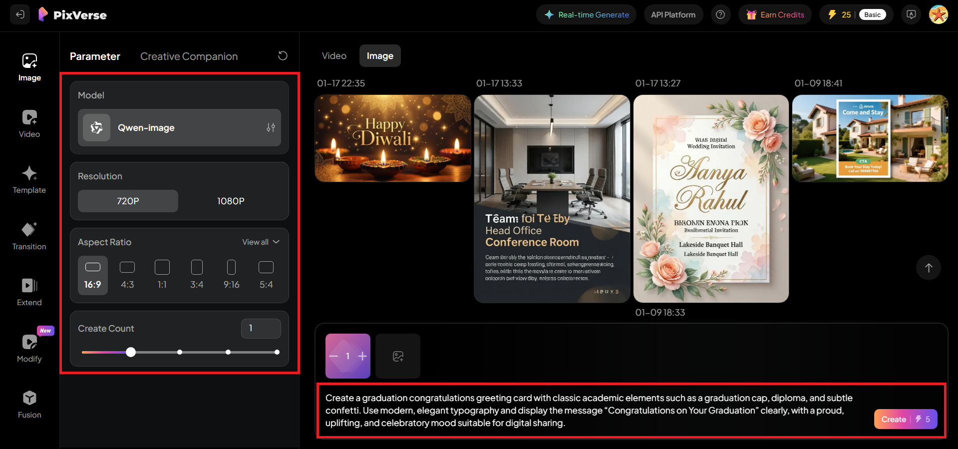
Task: Open the Modify tool in sidebar
Action: click(29, 349)
